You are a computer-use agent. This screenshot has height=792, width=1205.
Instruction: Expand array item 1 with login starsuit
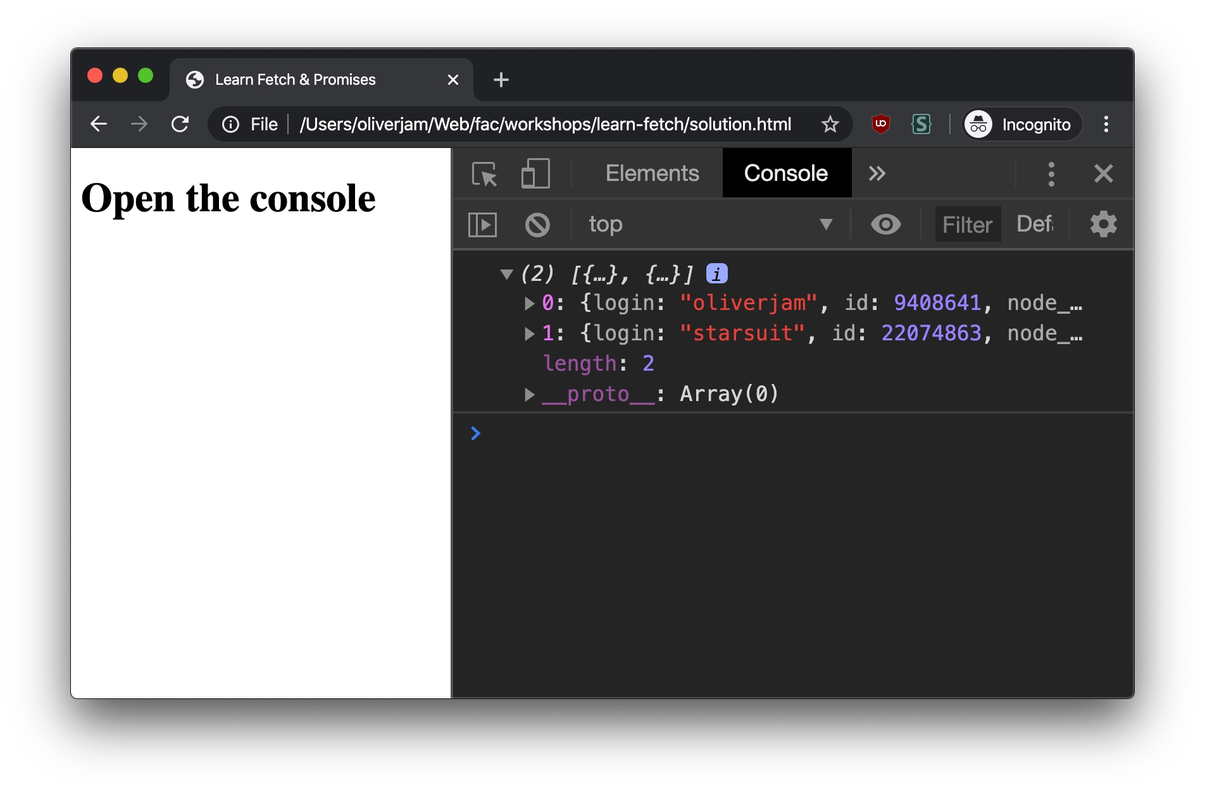click(x=530, y=334)
